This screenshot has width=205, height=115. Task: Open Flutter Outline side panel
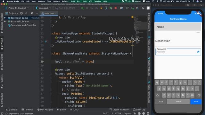coord(149,44)
